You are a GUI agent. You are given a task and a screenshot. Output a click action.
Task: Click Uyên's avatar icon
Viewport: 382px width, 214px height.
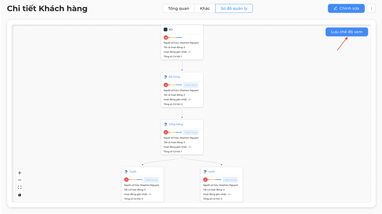tap(205, 172)
